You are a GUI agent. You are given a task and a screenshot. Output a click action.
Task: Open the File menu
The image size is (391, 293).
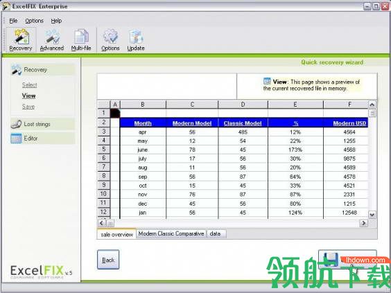(x=13, y=21)
